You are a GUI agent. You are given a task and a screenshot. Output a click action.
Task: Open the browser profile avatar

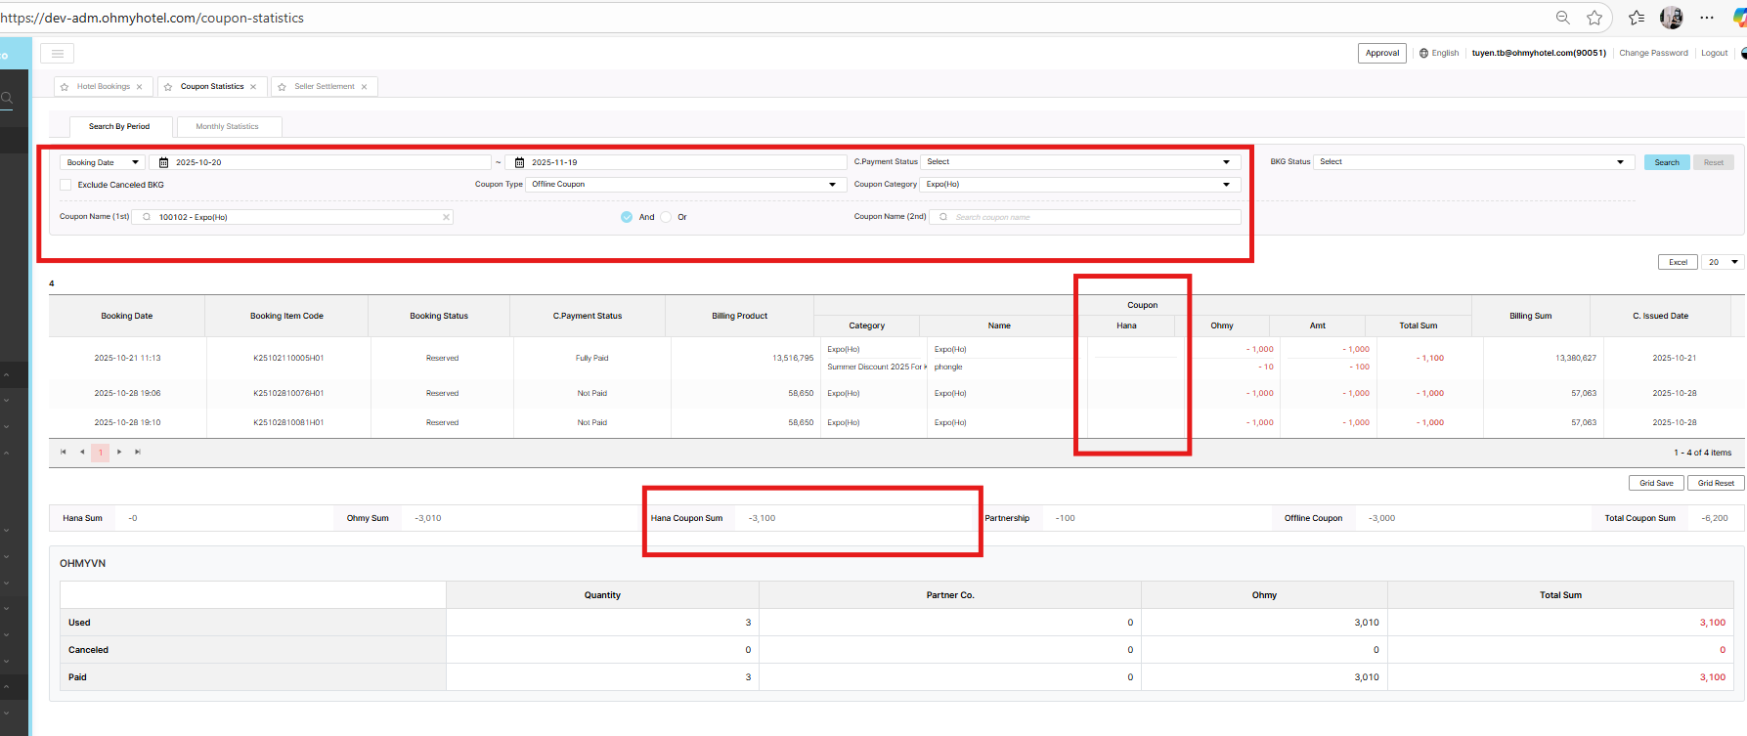point(1672,18)
